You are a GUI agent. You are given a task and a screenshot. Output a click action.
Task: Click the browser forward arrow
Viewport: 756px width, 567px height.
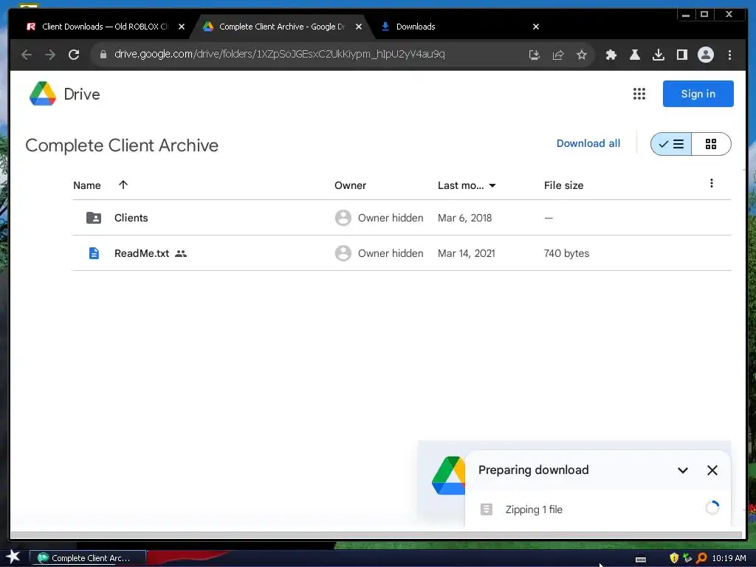(50, 55)
